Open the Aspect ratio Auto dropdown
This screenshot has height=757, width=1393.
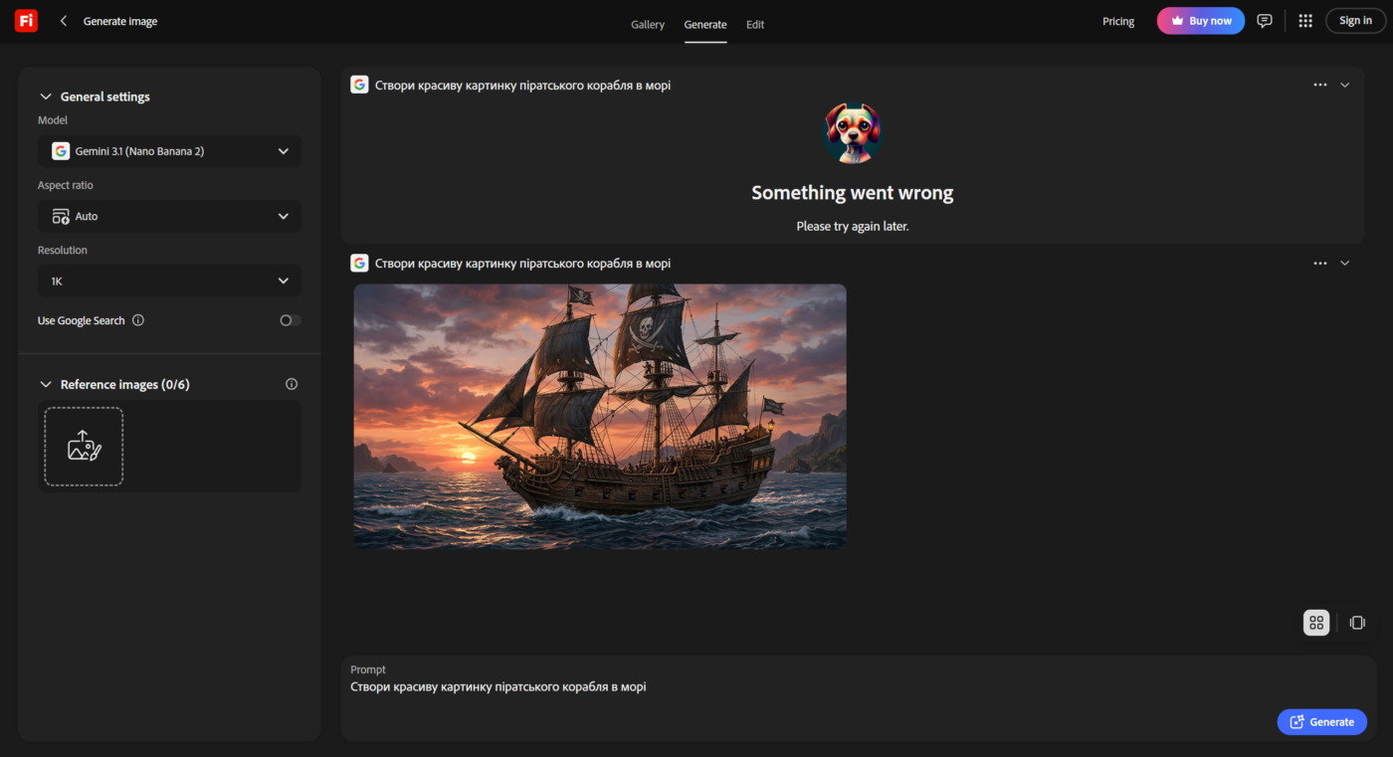(x=169, y=216)
